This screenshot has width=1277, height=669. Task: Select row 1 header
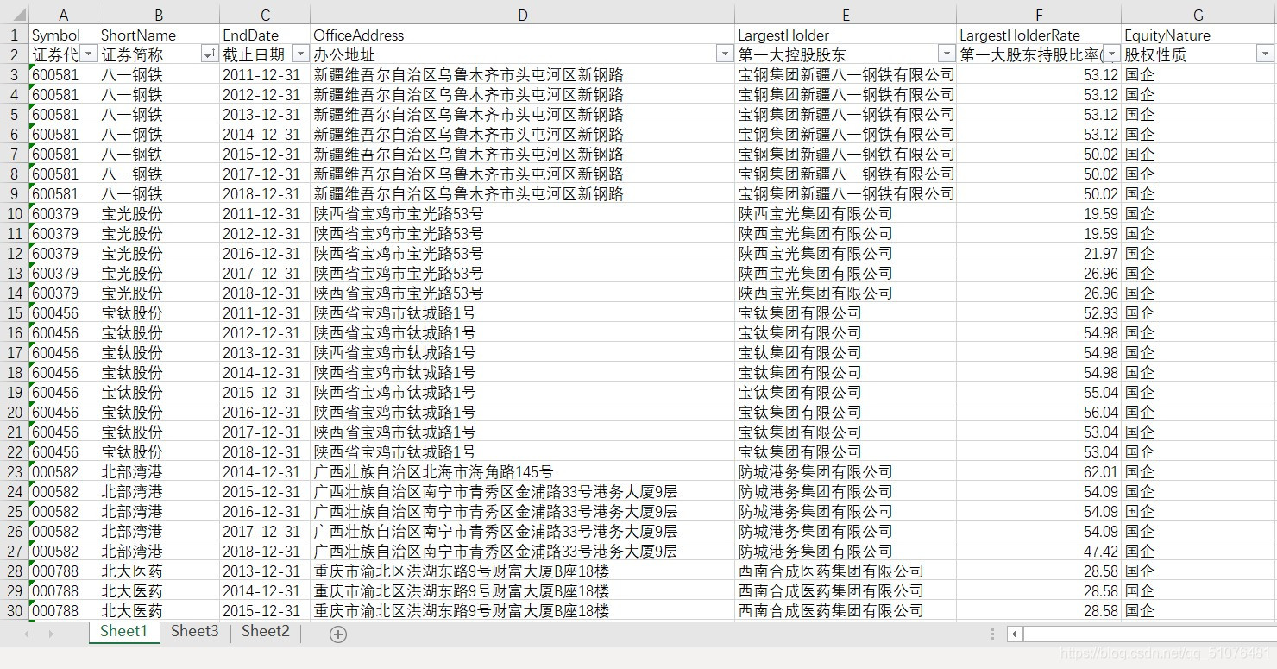click(x=15, y=35)
